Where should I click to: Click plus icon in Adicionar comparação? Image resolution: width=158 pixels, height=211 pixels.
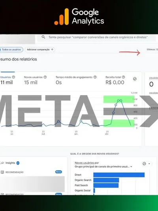52,49
